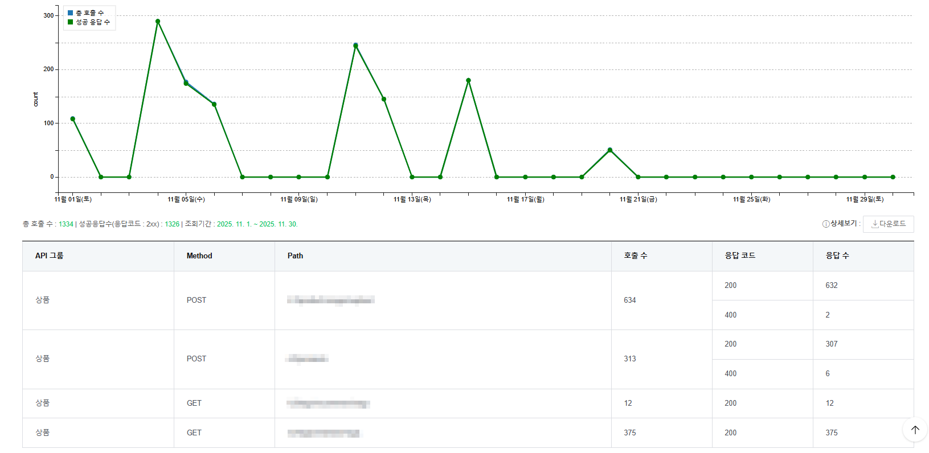The height and width of the screenshot is (453, 929).
Task: Click the 응답 수 column header
Action: [837, 256]
